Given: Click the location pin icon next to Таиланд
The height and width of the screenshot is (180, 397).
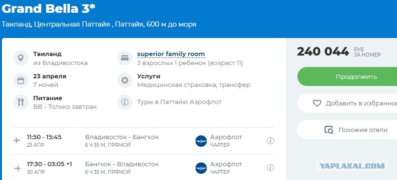Looking at the screenshot, I should tap(21, 58).
